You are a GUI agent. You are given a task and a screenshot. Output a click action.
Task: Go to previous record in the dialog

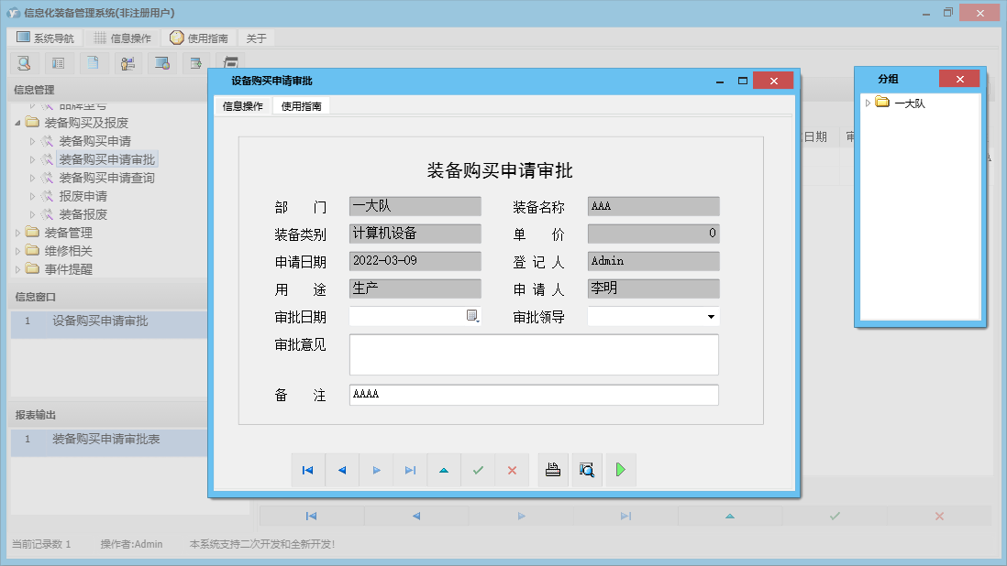[x=342, y=470]
